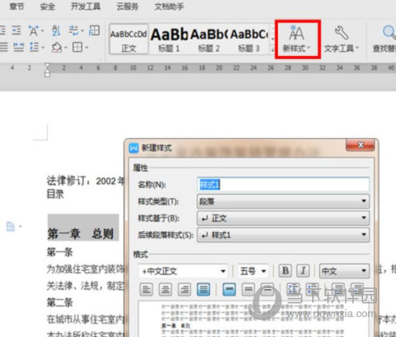Open the 文档助手 ribbon tab
396x337 pixels.
pos(169,6)
